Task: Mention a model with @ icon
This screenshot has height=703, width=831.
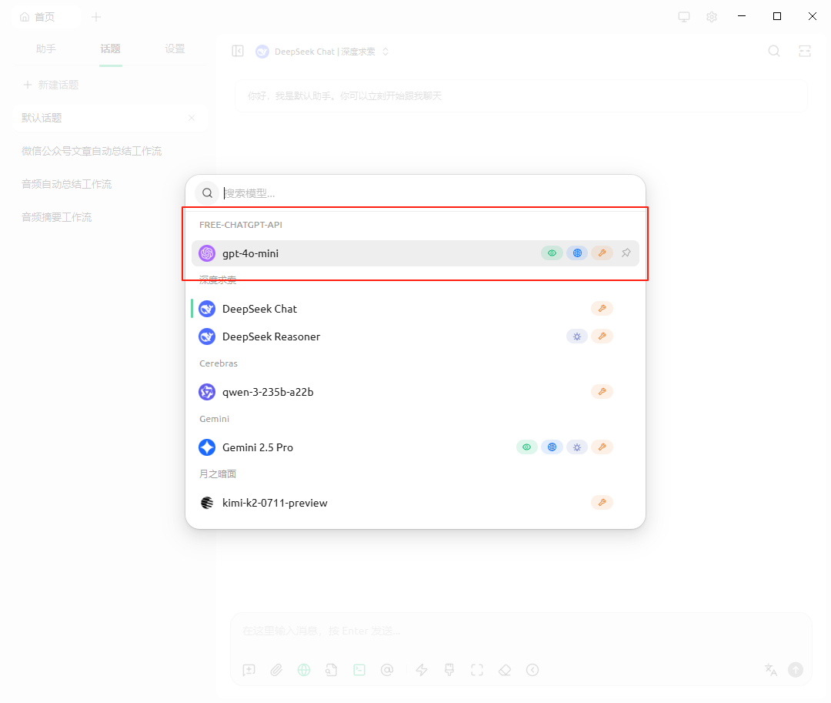Action: pos(387,670)
